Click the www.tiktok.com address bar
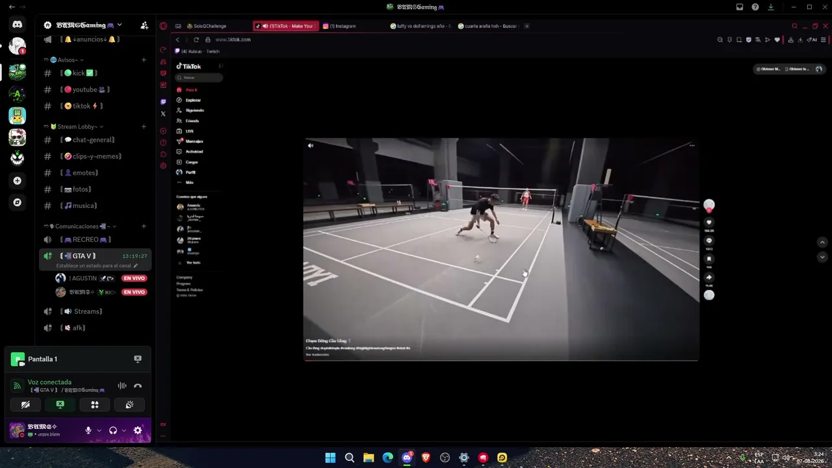Image resolution: width=832 pixels, height=468 pixels. [232, 40]
